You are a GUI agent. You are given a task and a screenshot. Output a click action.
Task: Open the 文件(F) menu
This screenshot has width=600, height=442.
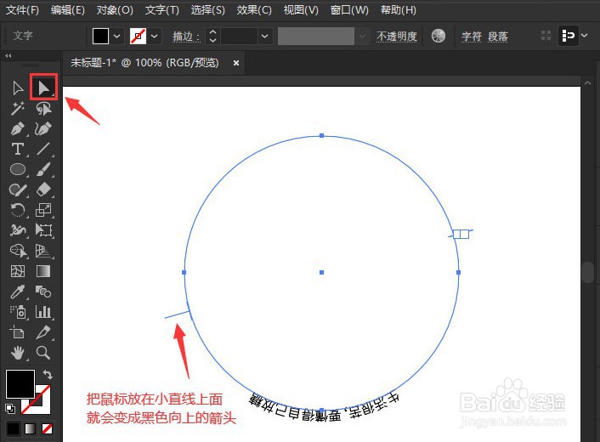[x=22, y=10]
